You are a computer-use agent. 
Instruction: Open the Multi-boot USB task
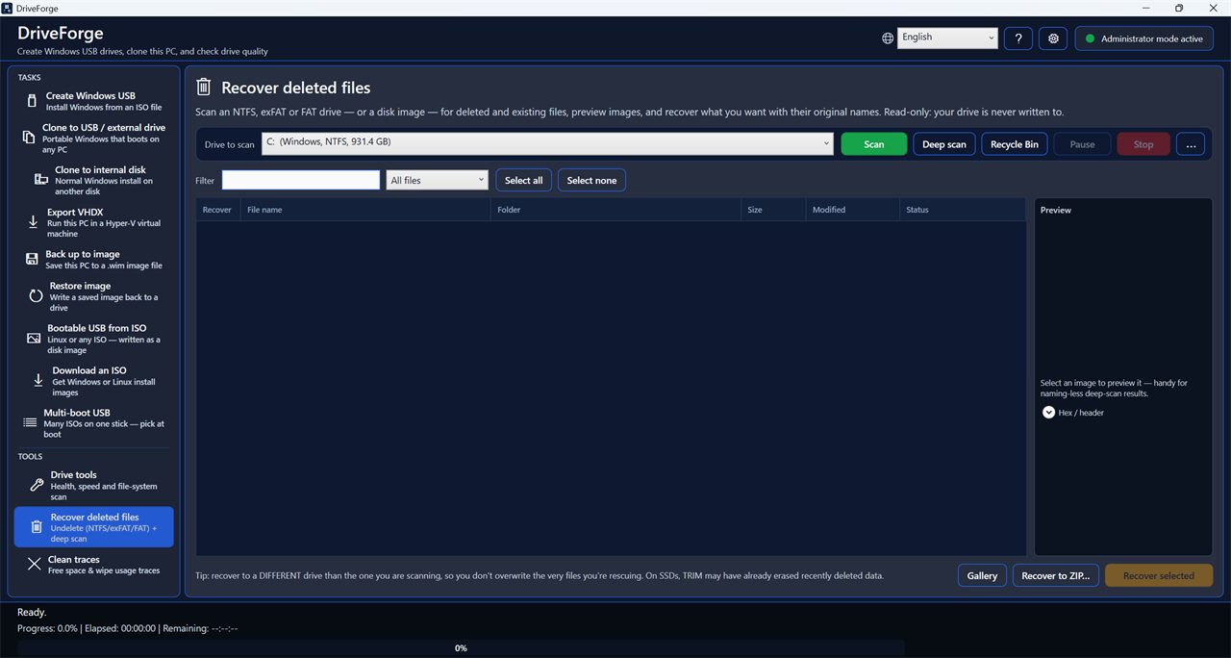(x=93, y=423)
